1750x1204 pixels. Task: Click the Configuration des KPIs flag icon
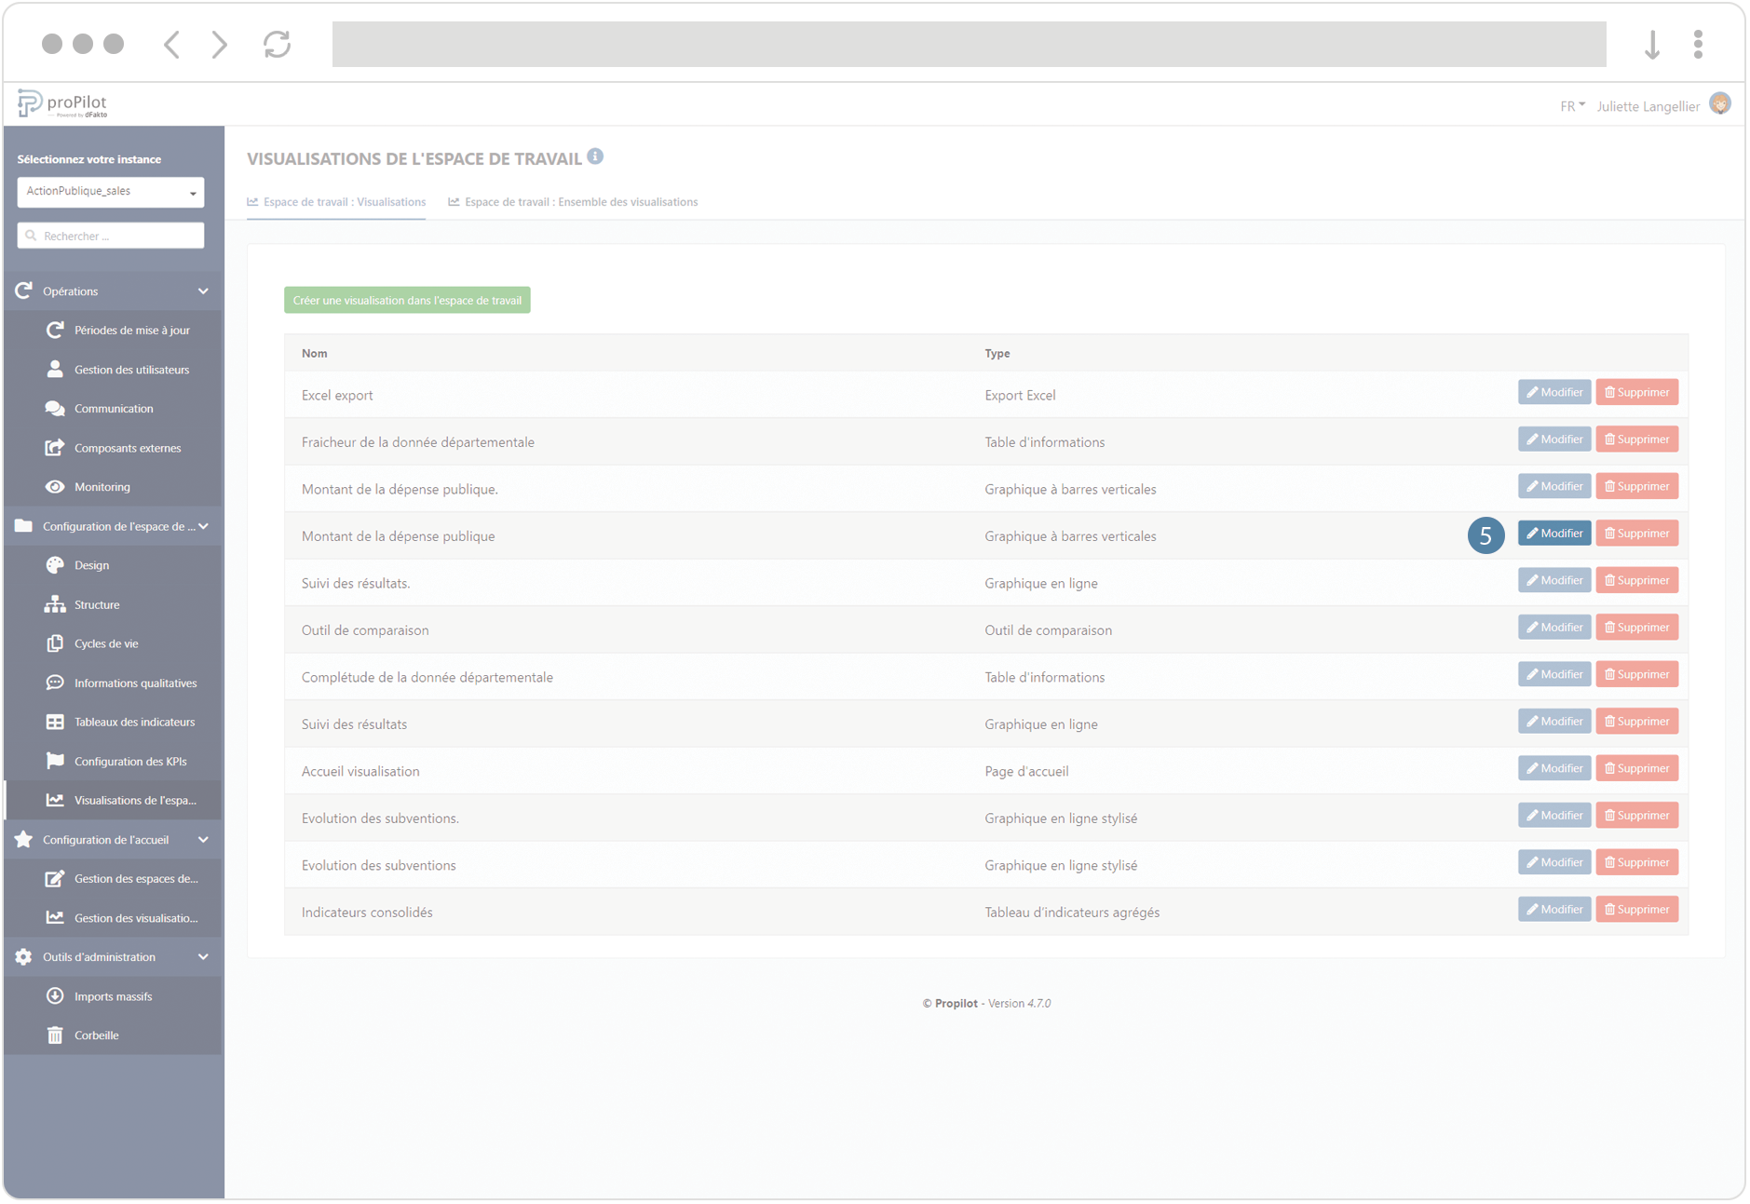[x=56, y=761]
